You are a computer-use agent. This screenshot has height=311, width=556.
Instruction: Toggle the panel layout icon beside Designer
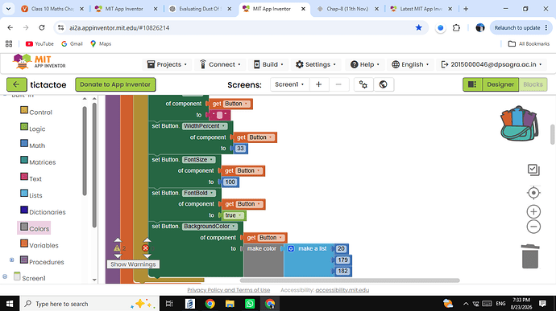(472, 84)
